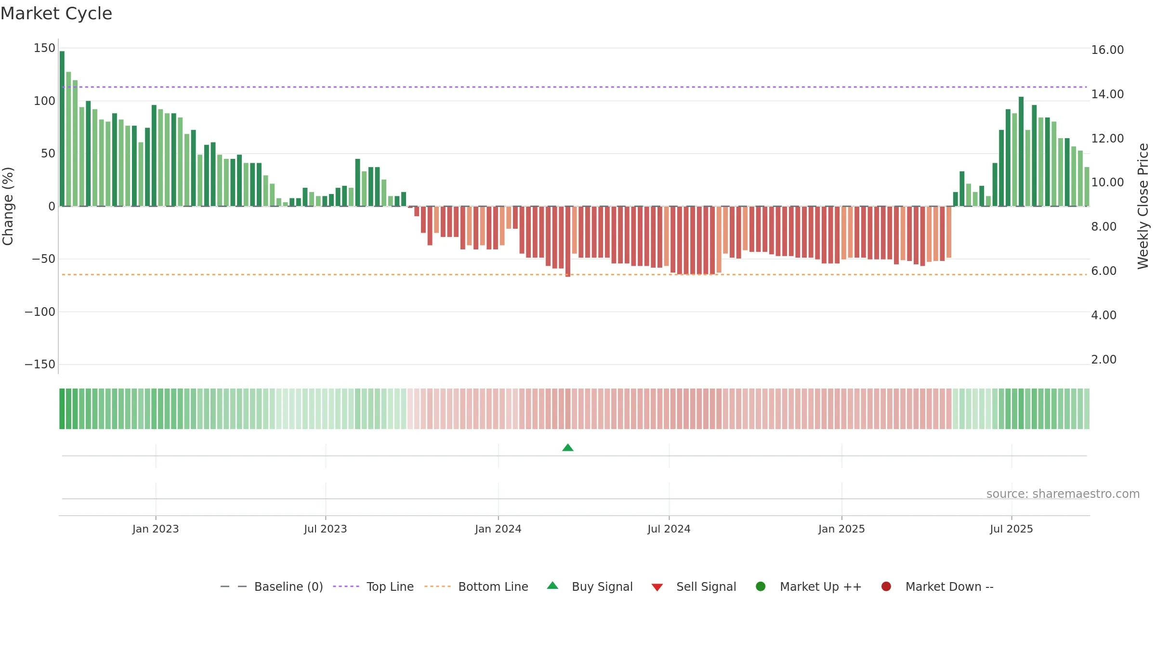Click the source: sharemaestro.com text

pos(1063,494)
